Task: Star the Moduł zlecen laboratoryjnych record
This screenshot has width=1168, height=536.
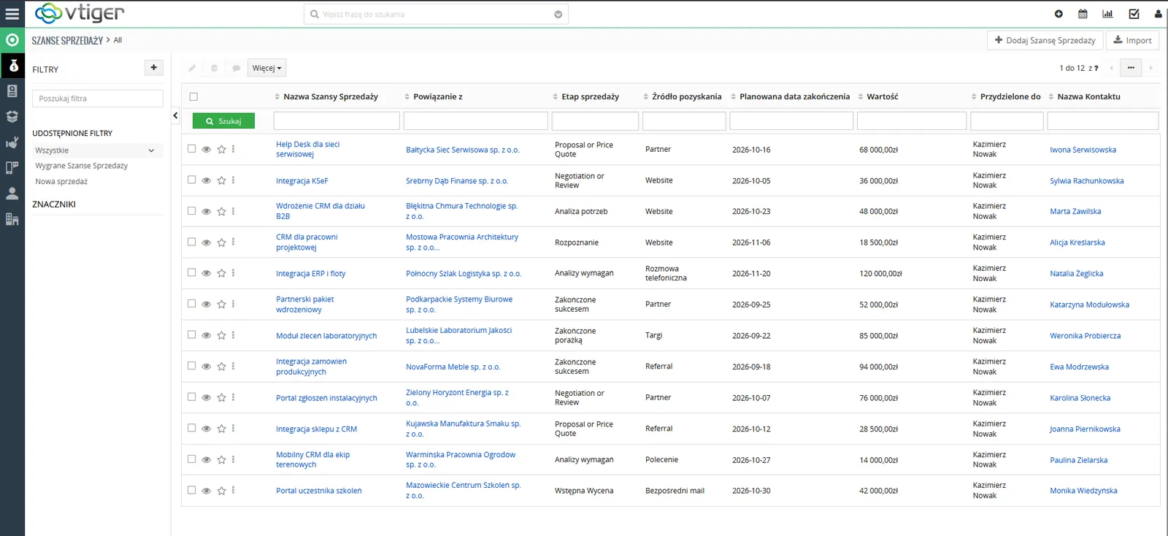Action: click(221, 335)
